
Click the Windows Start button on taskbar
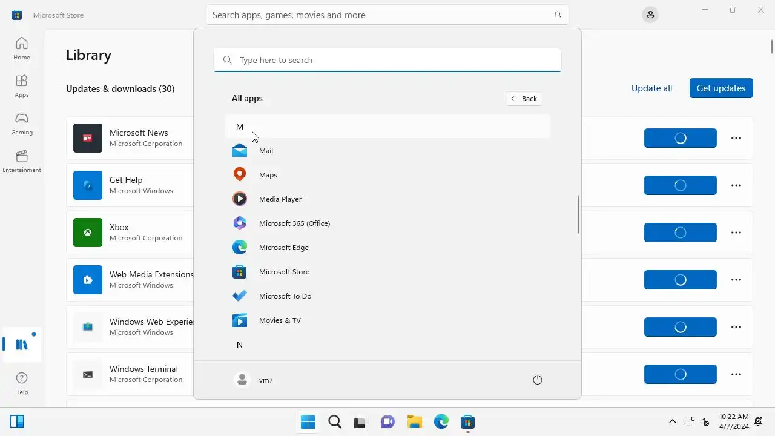[308, 422]
